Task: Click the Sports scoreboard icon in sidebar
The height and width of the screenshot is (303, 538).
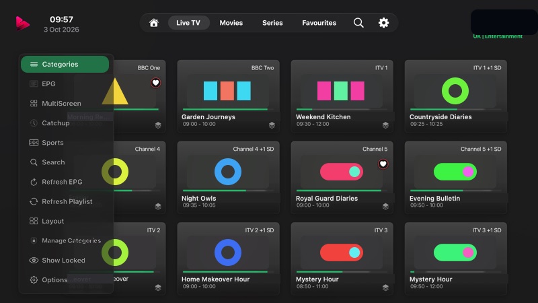Action: (x=34, y=143)
